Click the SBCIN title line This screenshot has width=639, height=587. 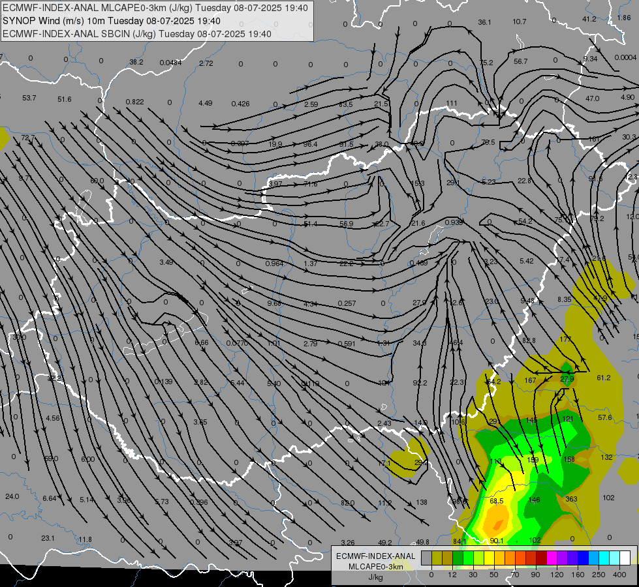tap(137, 34)
